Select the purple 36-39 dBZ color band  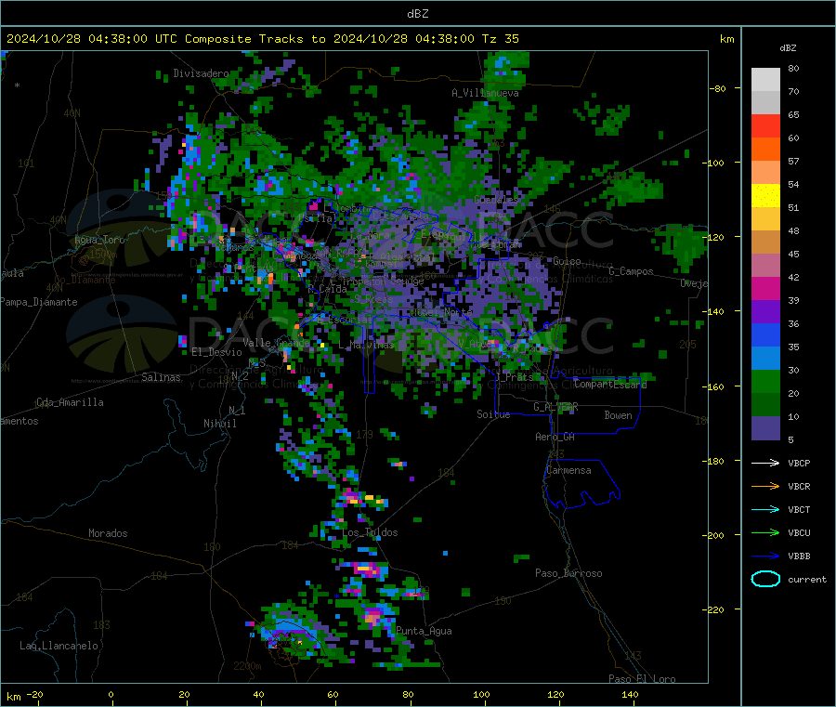tap(765, 312)
